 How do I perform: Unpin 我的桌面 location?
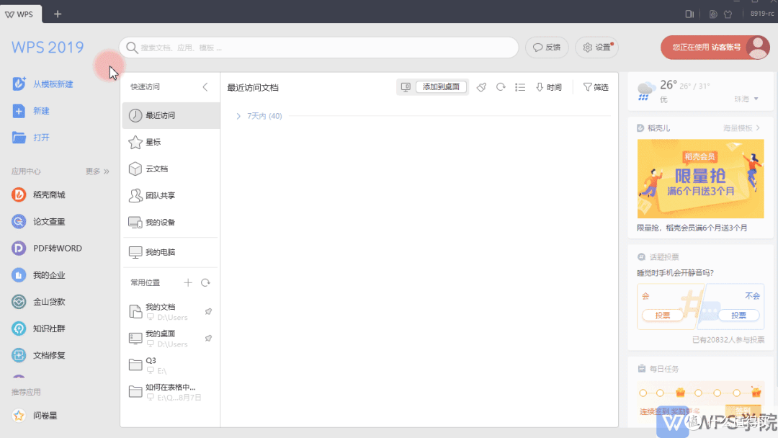point(208,339)
